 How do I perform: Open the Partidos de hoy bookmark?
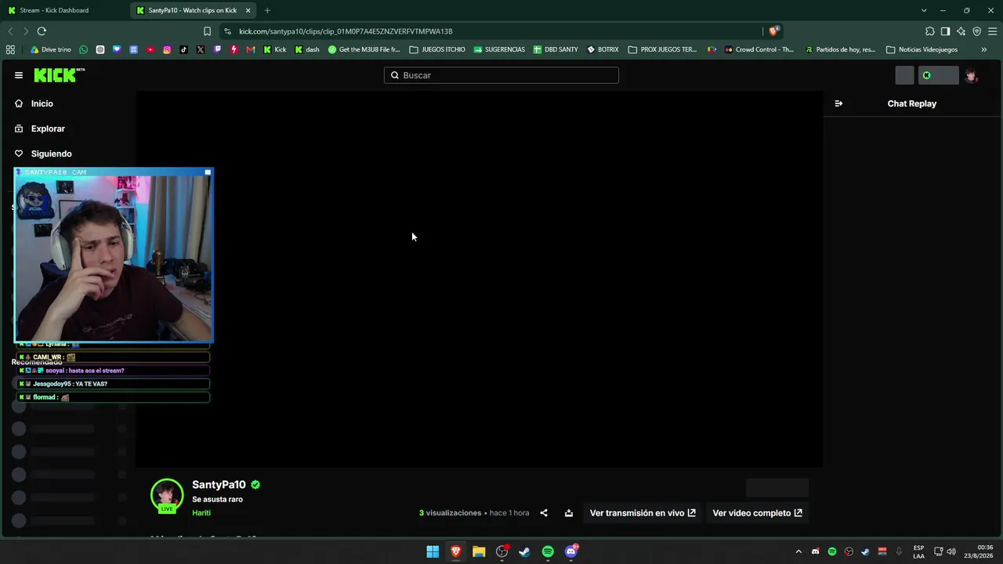coord(840,49)
